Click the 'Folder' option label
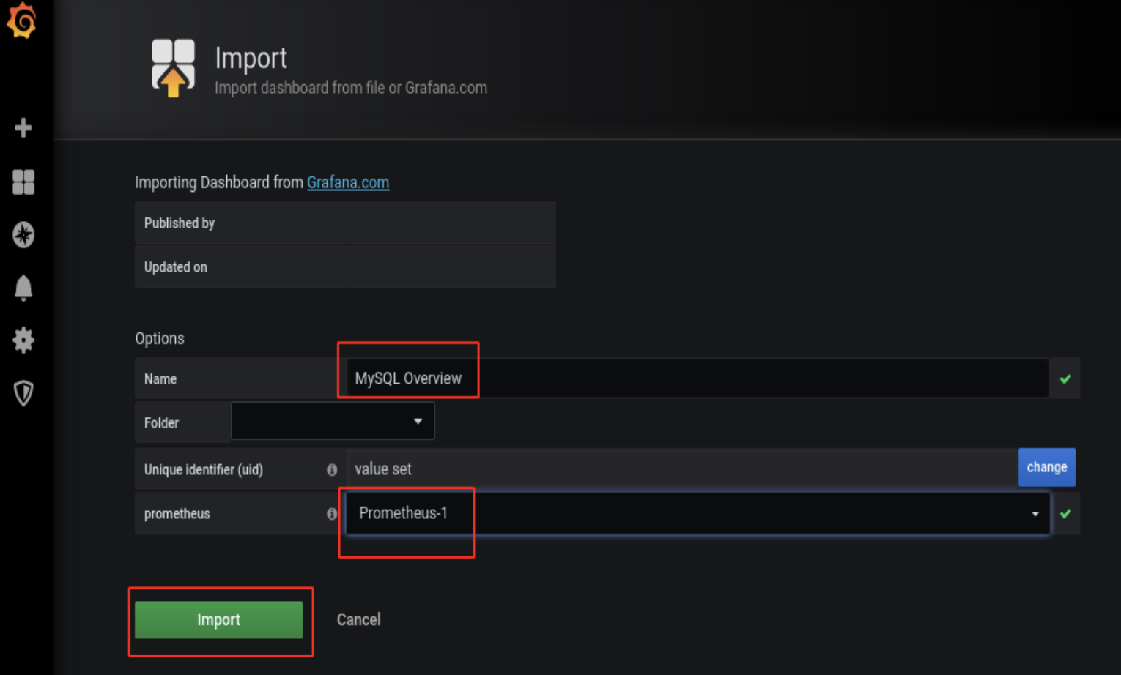1121x675 pixels. (x=161, y=422)
